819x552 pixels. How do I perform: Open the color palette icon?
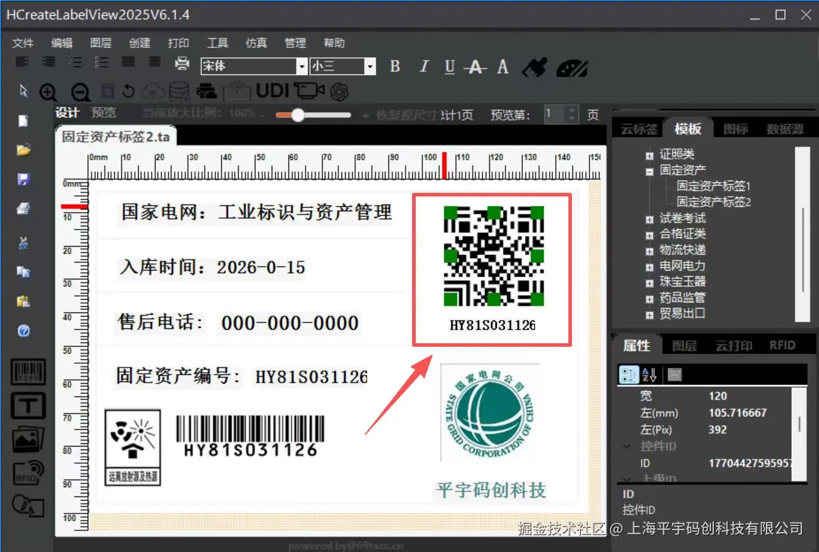[x=571, y=68]
